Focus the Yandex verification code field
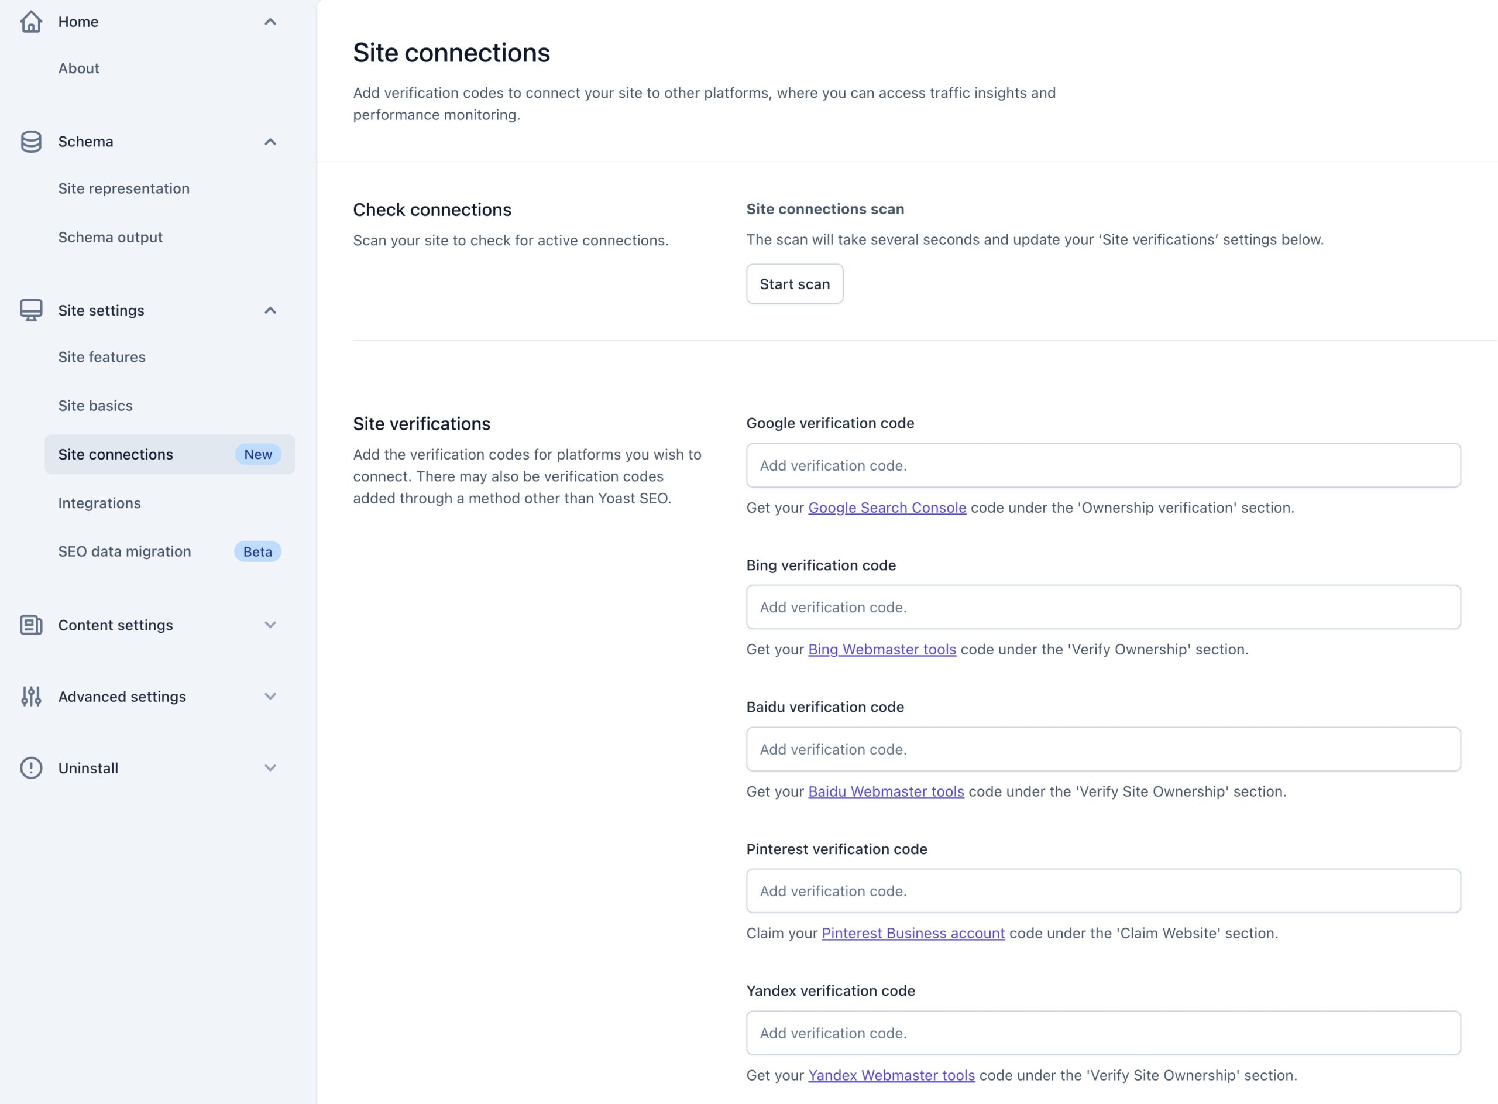Image resolution: width=1498 pixels, height=1104 pixels. tap(1103, 1033)
